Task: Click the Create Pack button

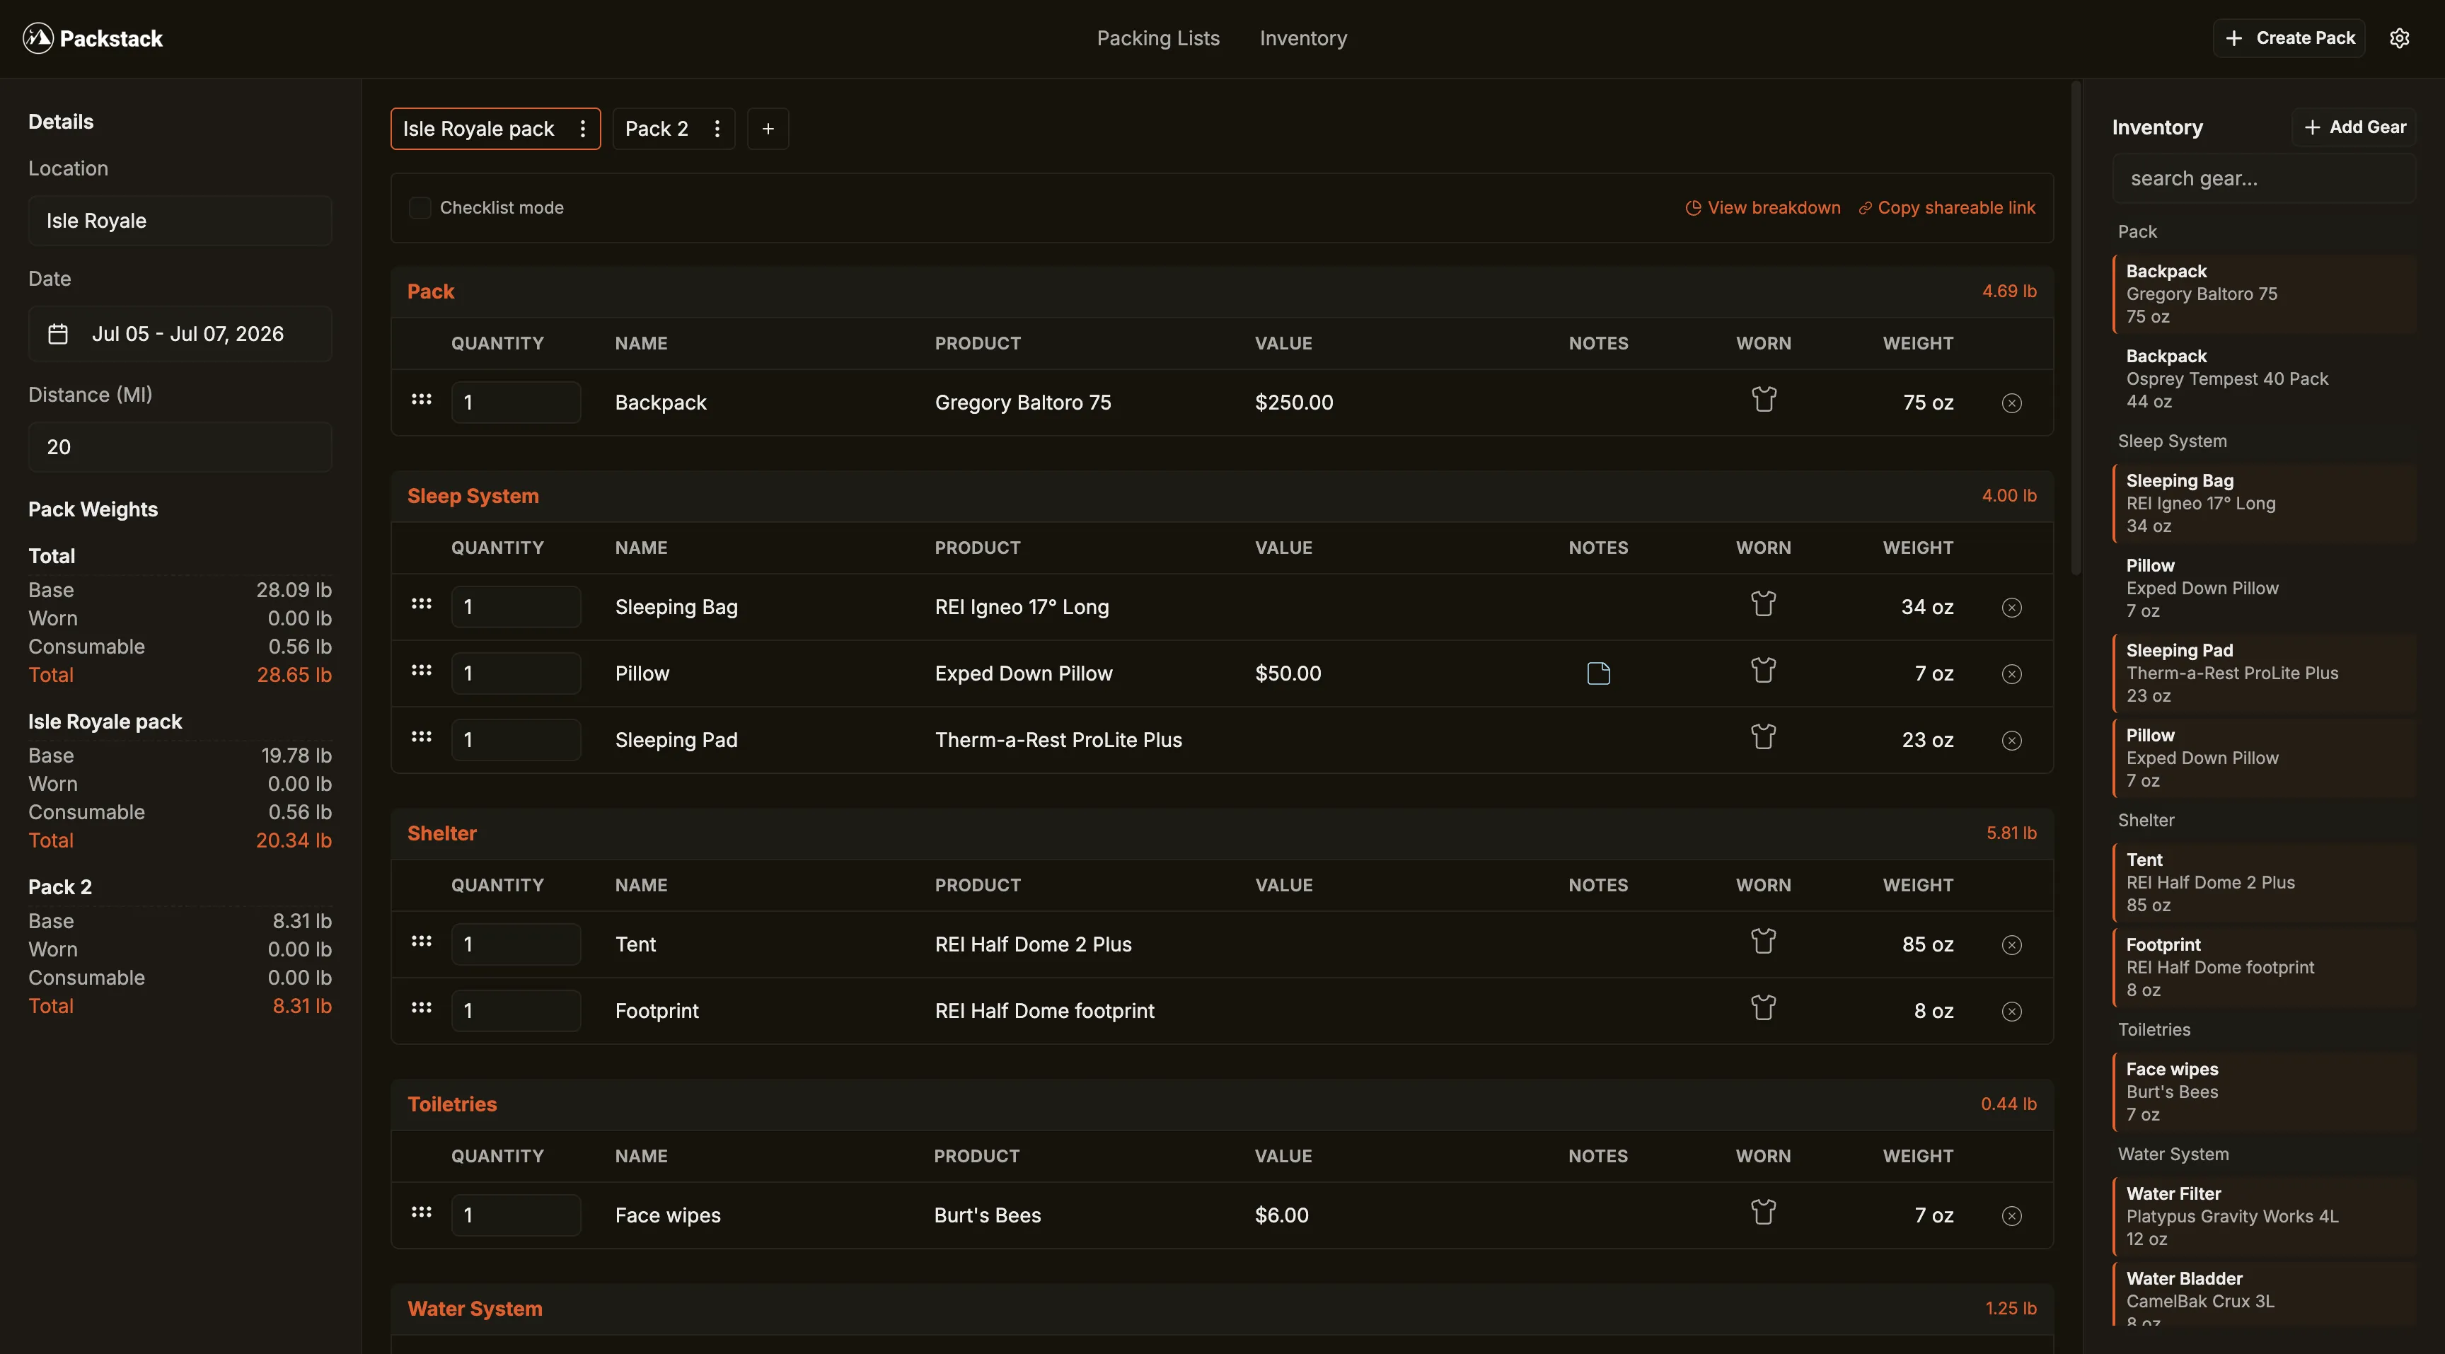Action: (x=2289, y=38)
